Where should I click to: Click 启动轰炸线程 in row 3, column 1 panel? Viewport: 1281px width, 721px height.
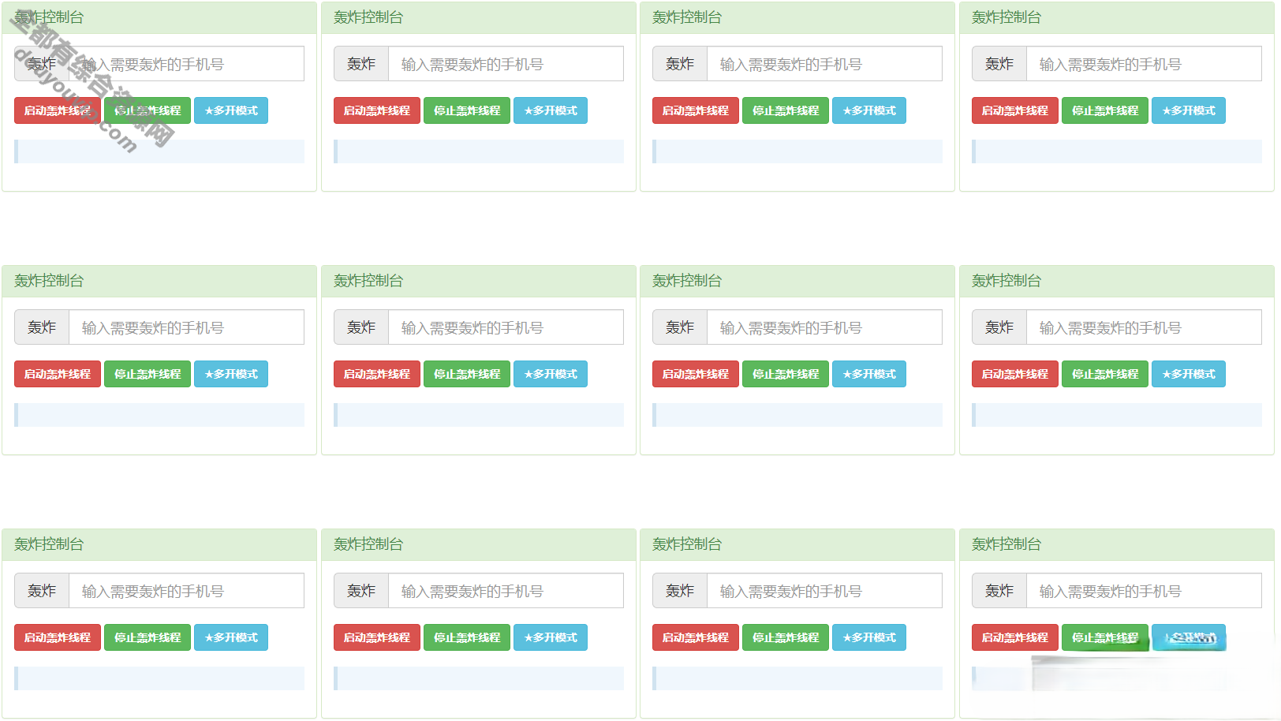click(58, 637)
